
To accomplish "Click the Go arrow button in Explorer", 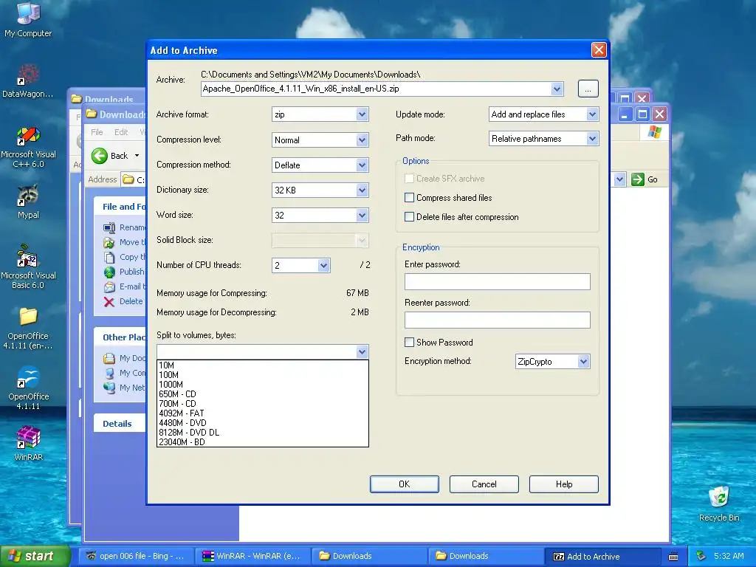I will [638, 179].
